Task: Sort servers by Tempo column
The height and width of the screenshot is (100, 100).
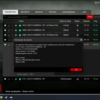Action: (77, 21)
